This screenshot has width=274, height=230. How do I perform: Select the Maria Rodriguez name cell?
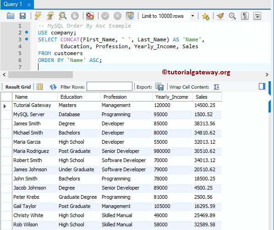coord(35,151)
